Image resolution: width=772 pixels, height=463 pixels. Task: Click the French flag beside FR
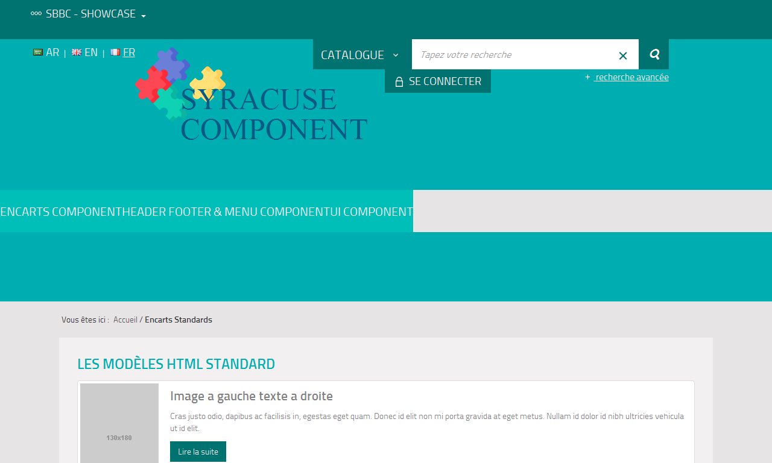click(115, 52)
